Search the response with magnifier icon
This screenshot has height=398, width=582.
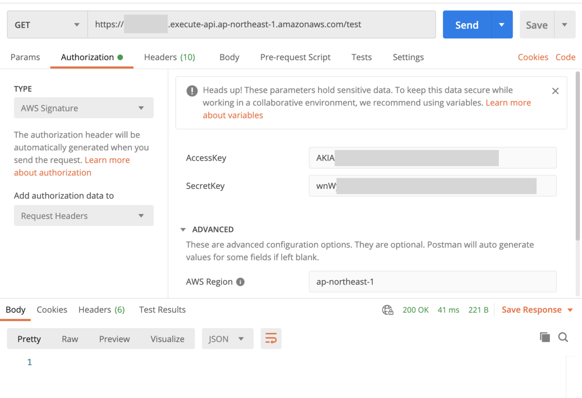(x=563, y=337)
